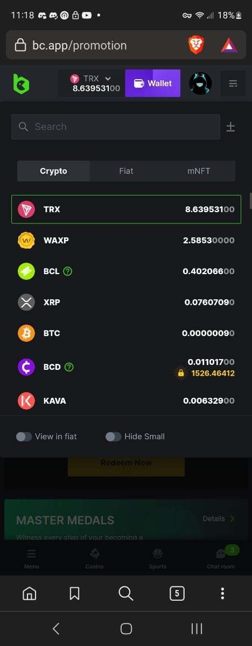The width and height of the screenshot is (252, 646).
Task: Click the purple Wallet button
Action: point(153,83)
